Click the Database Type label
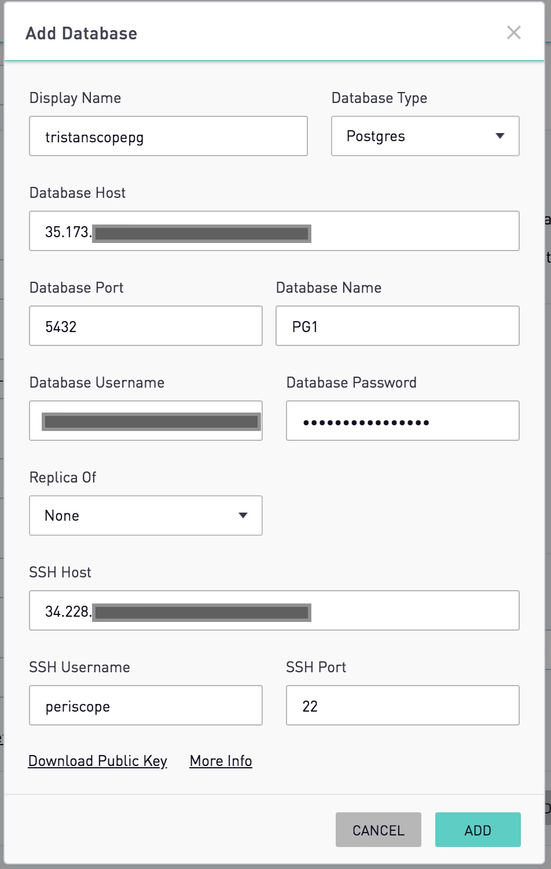The image size is (551, 869). point(379,98)
